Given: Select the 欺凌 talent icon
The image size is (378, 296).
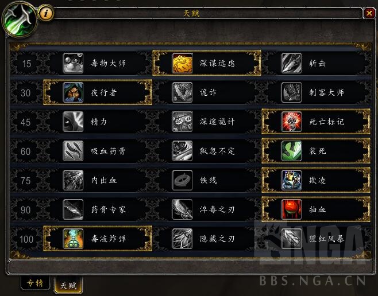Looking at the screenshot, I should (291, 180).
